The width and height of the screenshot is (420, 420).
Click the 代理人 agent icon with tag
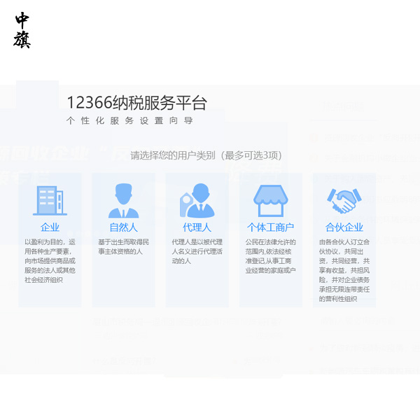197,201
